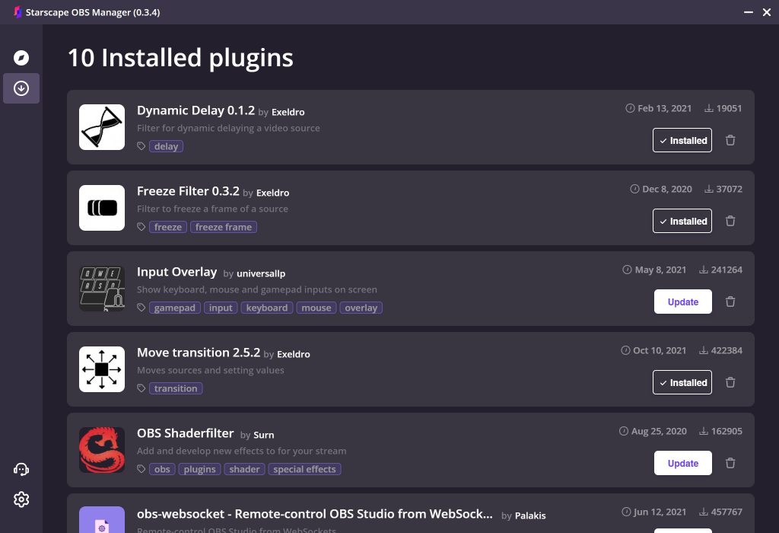Click the Installed button for Move transition

tap(682, 382)
